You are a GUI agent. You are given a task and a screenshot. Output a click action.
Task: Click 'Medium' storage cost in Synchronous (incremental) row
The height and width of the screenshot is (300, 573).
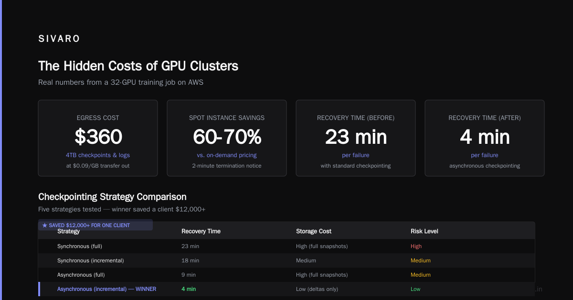[306, 260]
